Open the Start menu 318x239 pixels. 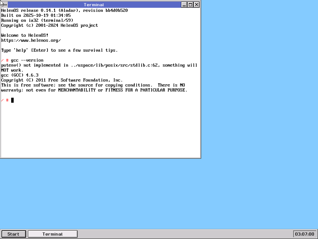(13, 234)
